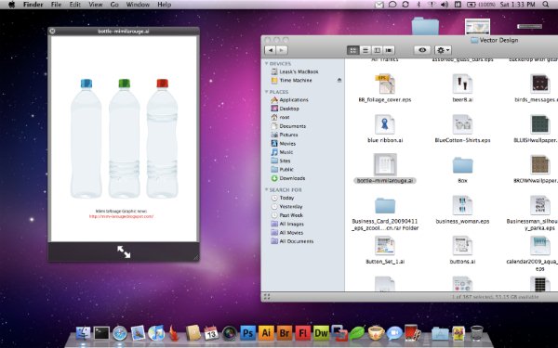Click the volume icon in menu bar
Viewport: 558px width, 348px height.
click(445, 5)
